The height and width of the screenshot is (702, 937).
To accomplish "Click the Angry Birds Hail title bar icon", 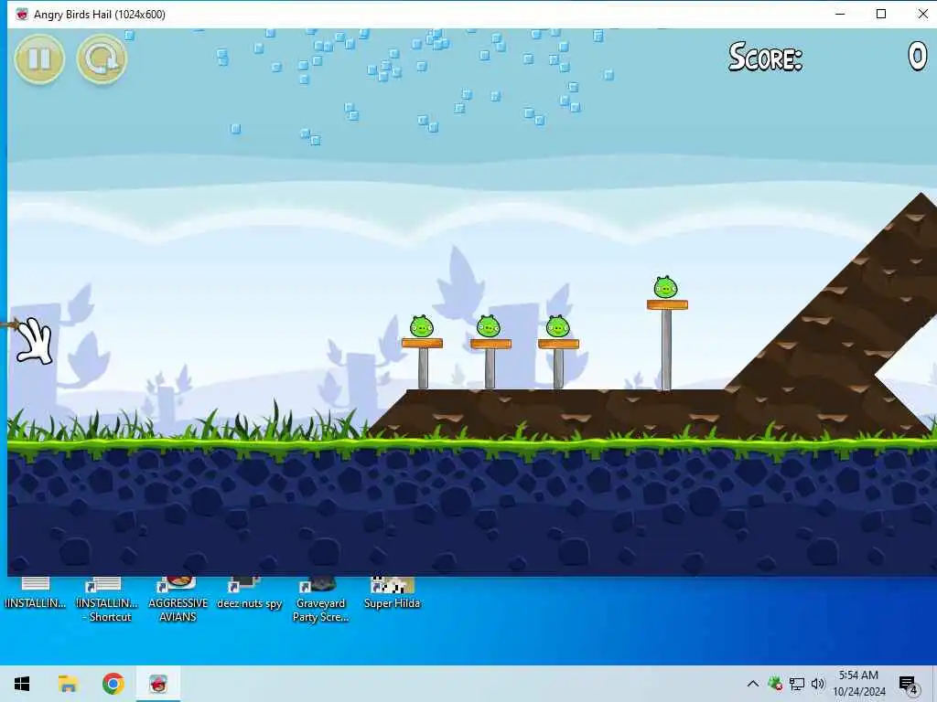I will 22,15.
